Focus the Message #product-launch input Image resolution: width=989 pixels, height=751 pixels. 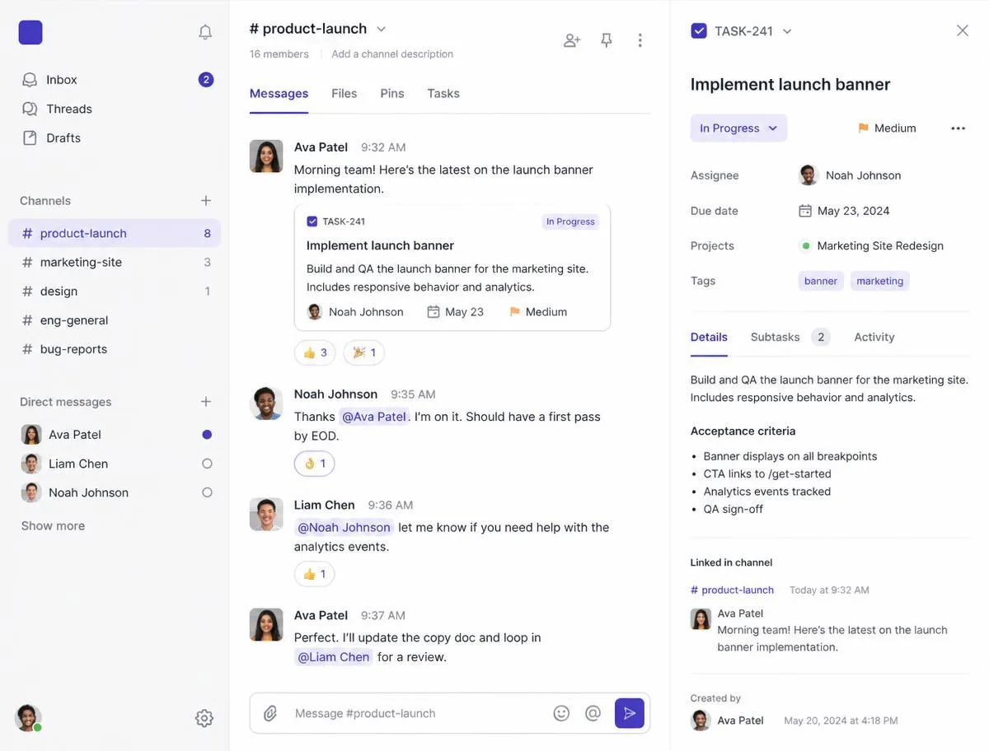click(417, 713)
